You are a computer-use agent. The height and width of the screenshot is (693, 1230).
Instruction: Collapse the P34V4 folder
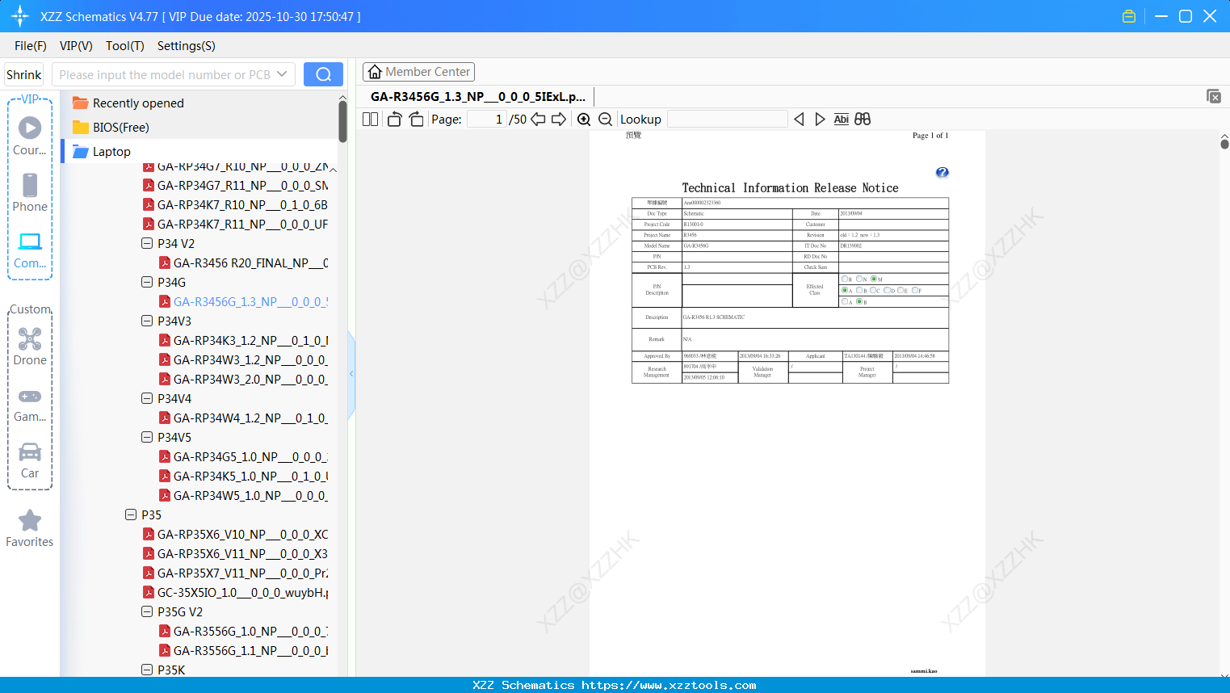(x=147, y=398)
